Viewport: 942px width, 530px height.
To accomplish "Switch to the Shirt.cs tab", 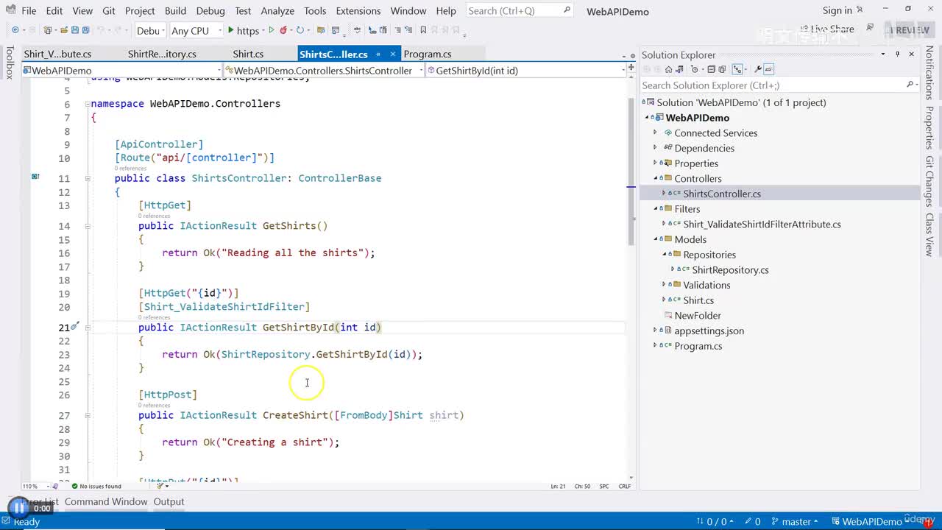I will 248,54.
